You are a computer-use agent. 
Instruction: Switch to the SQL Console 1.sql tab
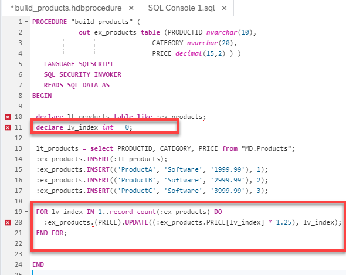click(x=181, y=8)
